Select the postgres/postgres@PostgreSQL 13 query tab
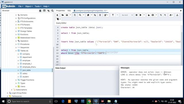184x104 pixels. tap(90, 11)
